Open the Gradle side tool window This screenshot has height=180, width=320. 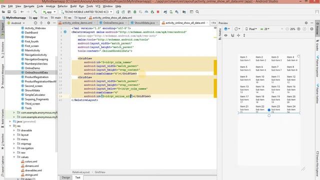coord(317,45)
